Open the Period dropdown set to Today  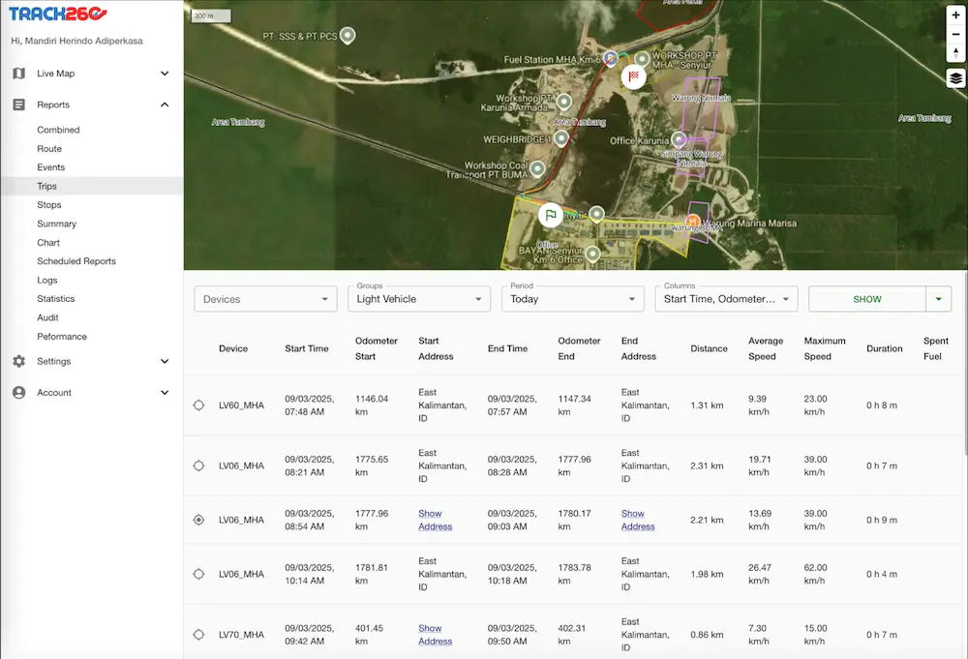(x=571, y=299)
